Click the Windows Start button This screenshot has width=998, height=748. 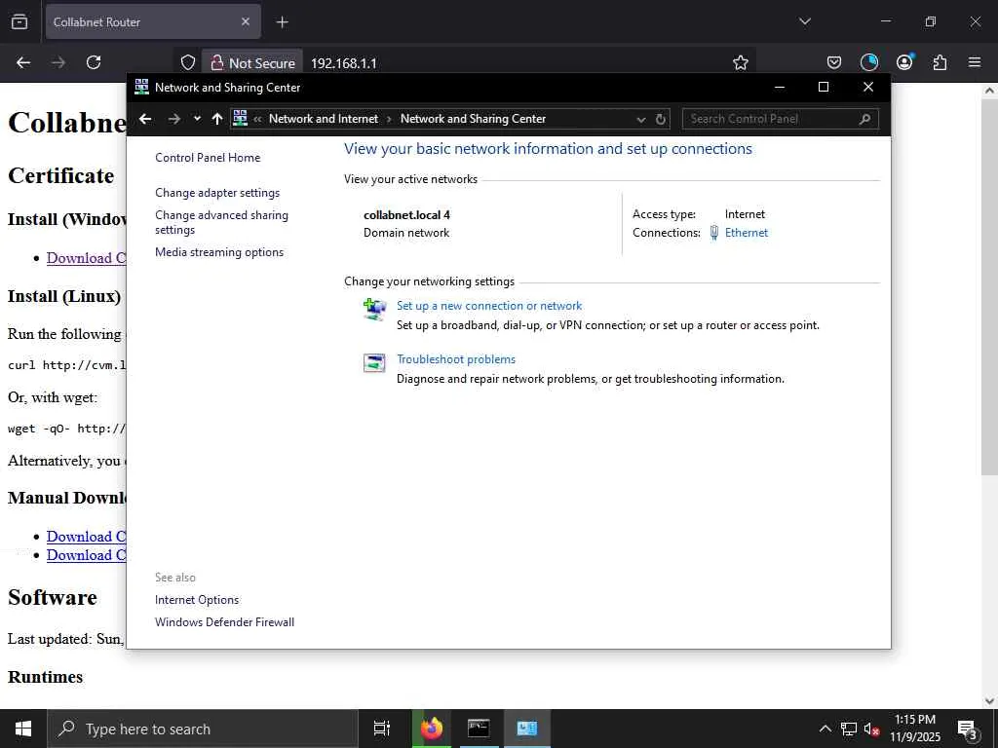point(23,729)
